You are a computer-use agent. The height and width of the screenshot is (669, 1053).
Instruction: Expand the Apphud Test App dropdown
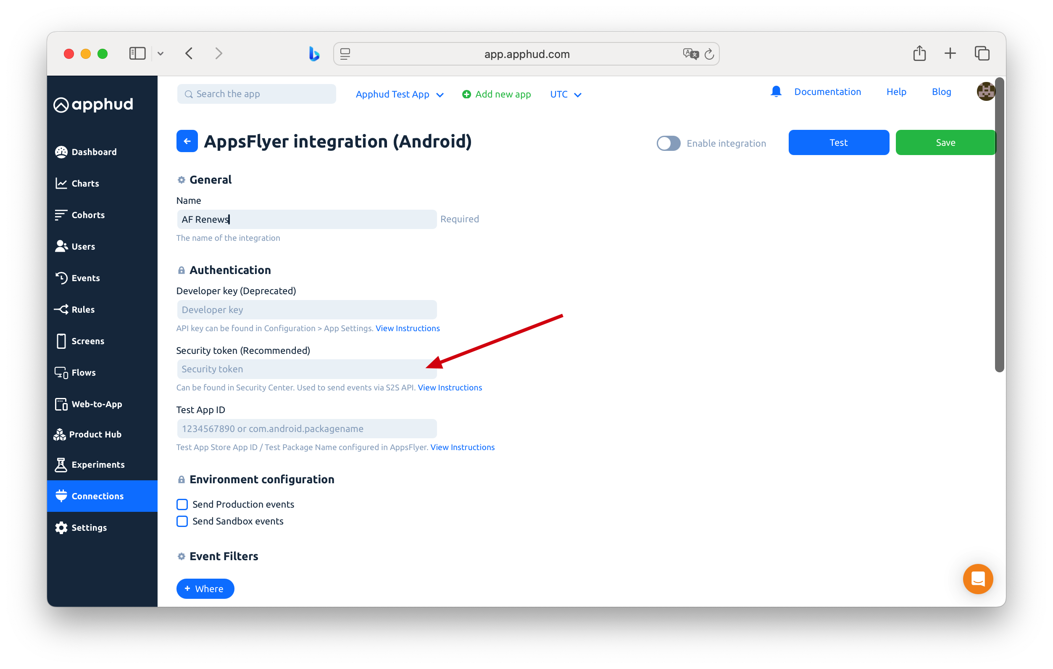click(x=400, y=94)
